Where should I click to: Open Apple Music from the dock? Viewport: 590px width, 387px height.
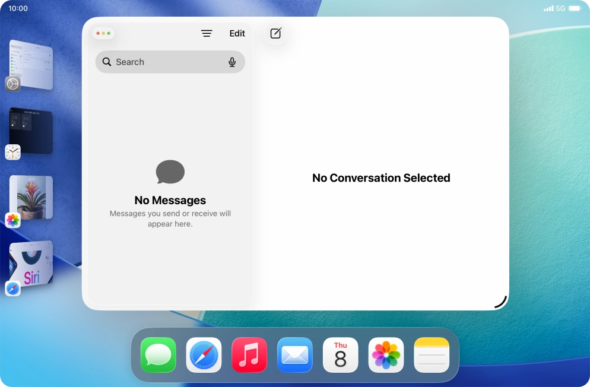(249, 355)
